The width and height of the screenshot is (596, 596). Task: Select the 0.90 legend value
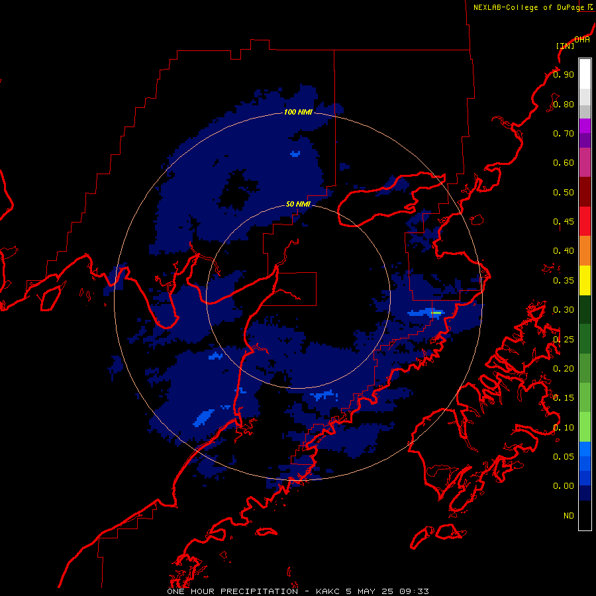pos(564,74)
